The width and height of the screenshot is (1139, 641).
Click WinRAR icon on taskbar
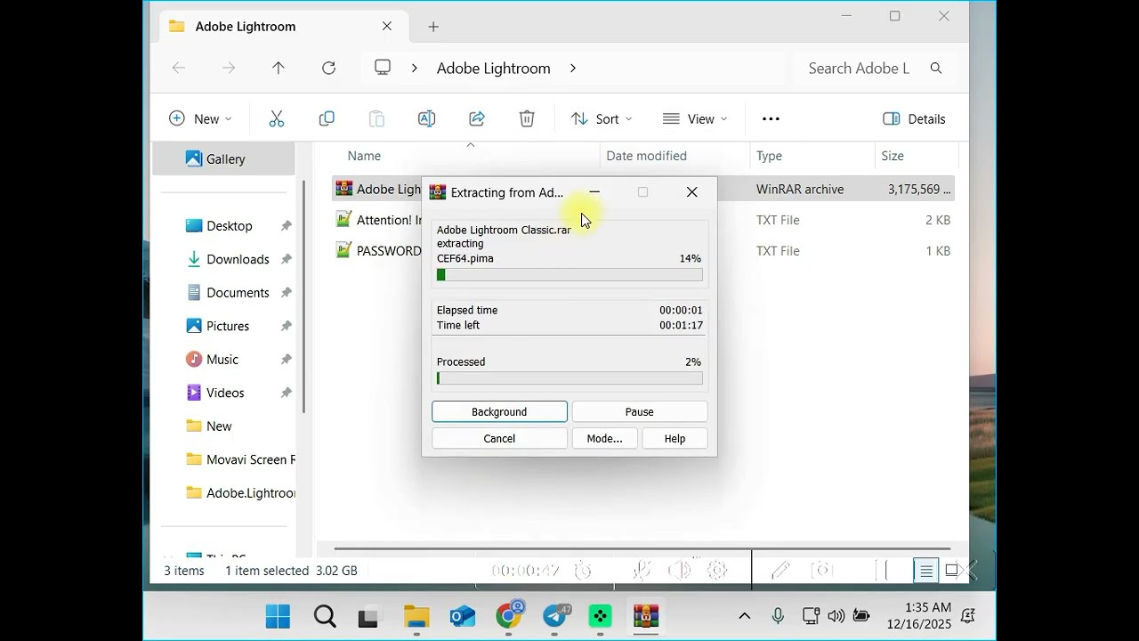click(646, 616)
